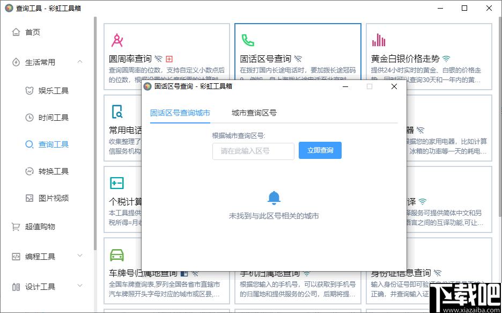
Task: Click the sidebar vertical scrollbar
Action: (x=95, y=133)
